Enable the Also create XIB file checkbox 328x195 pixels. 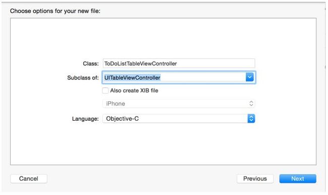point(105,90)
